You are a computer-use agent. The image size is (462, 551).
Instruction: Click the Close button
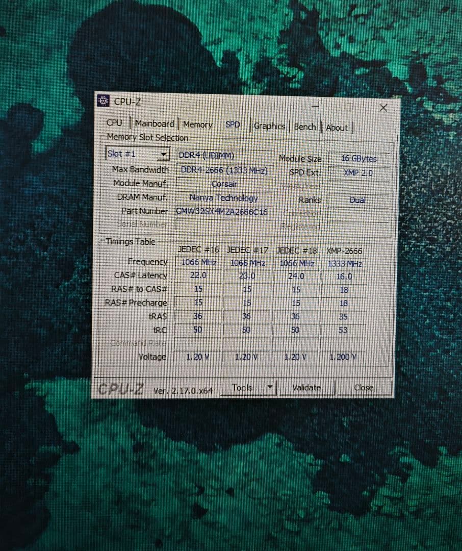click(x=364, y=388)
